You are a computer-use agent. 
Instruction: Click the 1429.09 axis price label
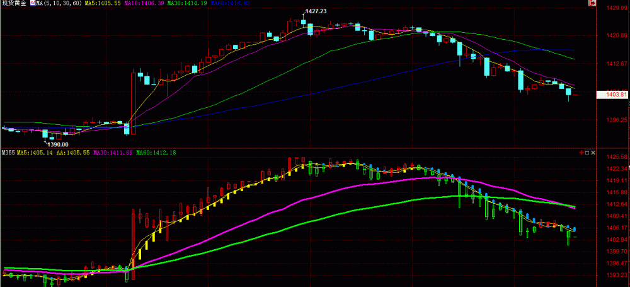[617, 8]
